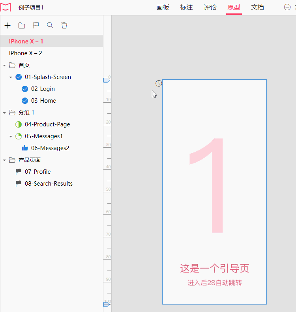Select iPhone X – 2 in list

[52, 53]
